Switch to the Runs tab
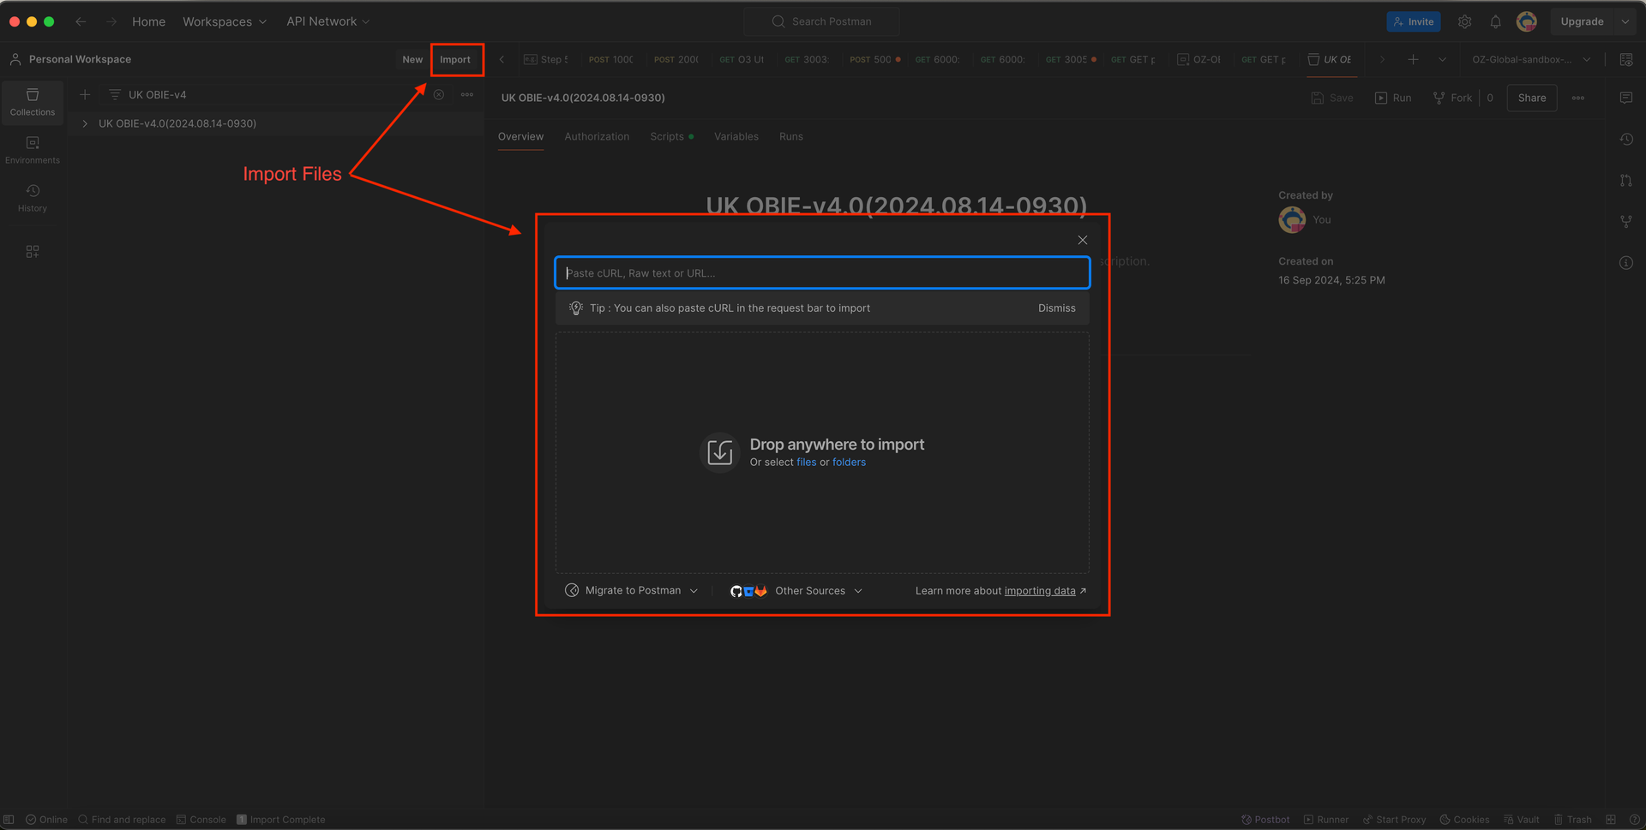This screenshot has height=830, width=1646. (x=790, y=136)
